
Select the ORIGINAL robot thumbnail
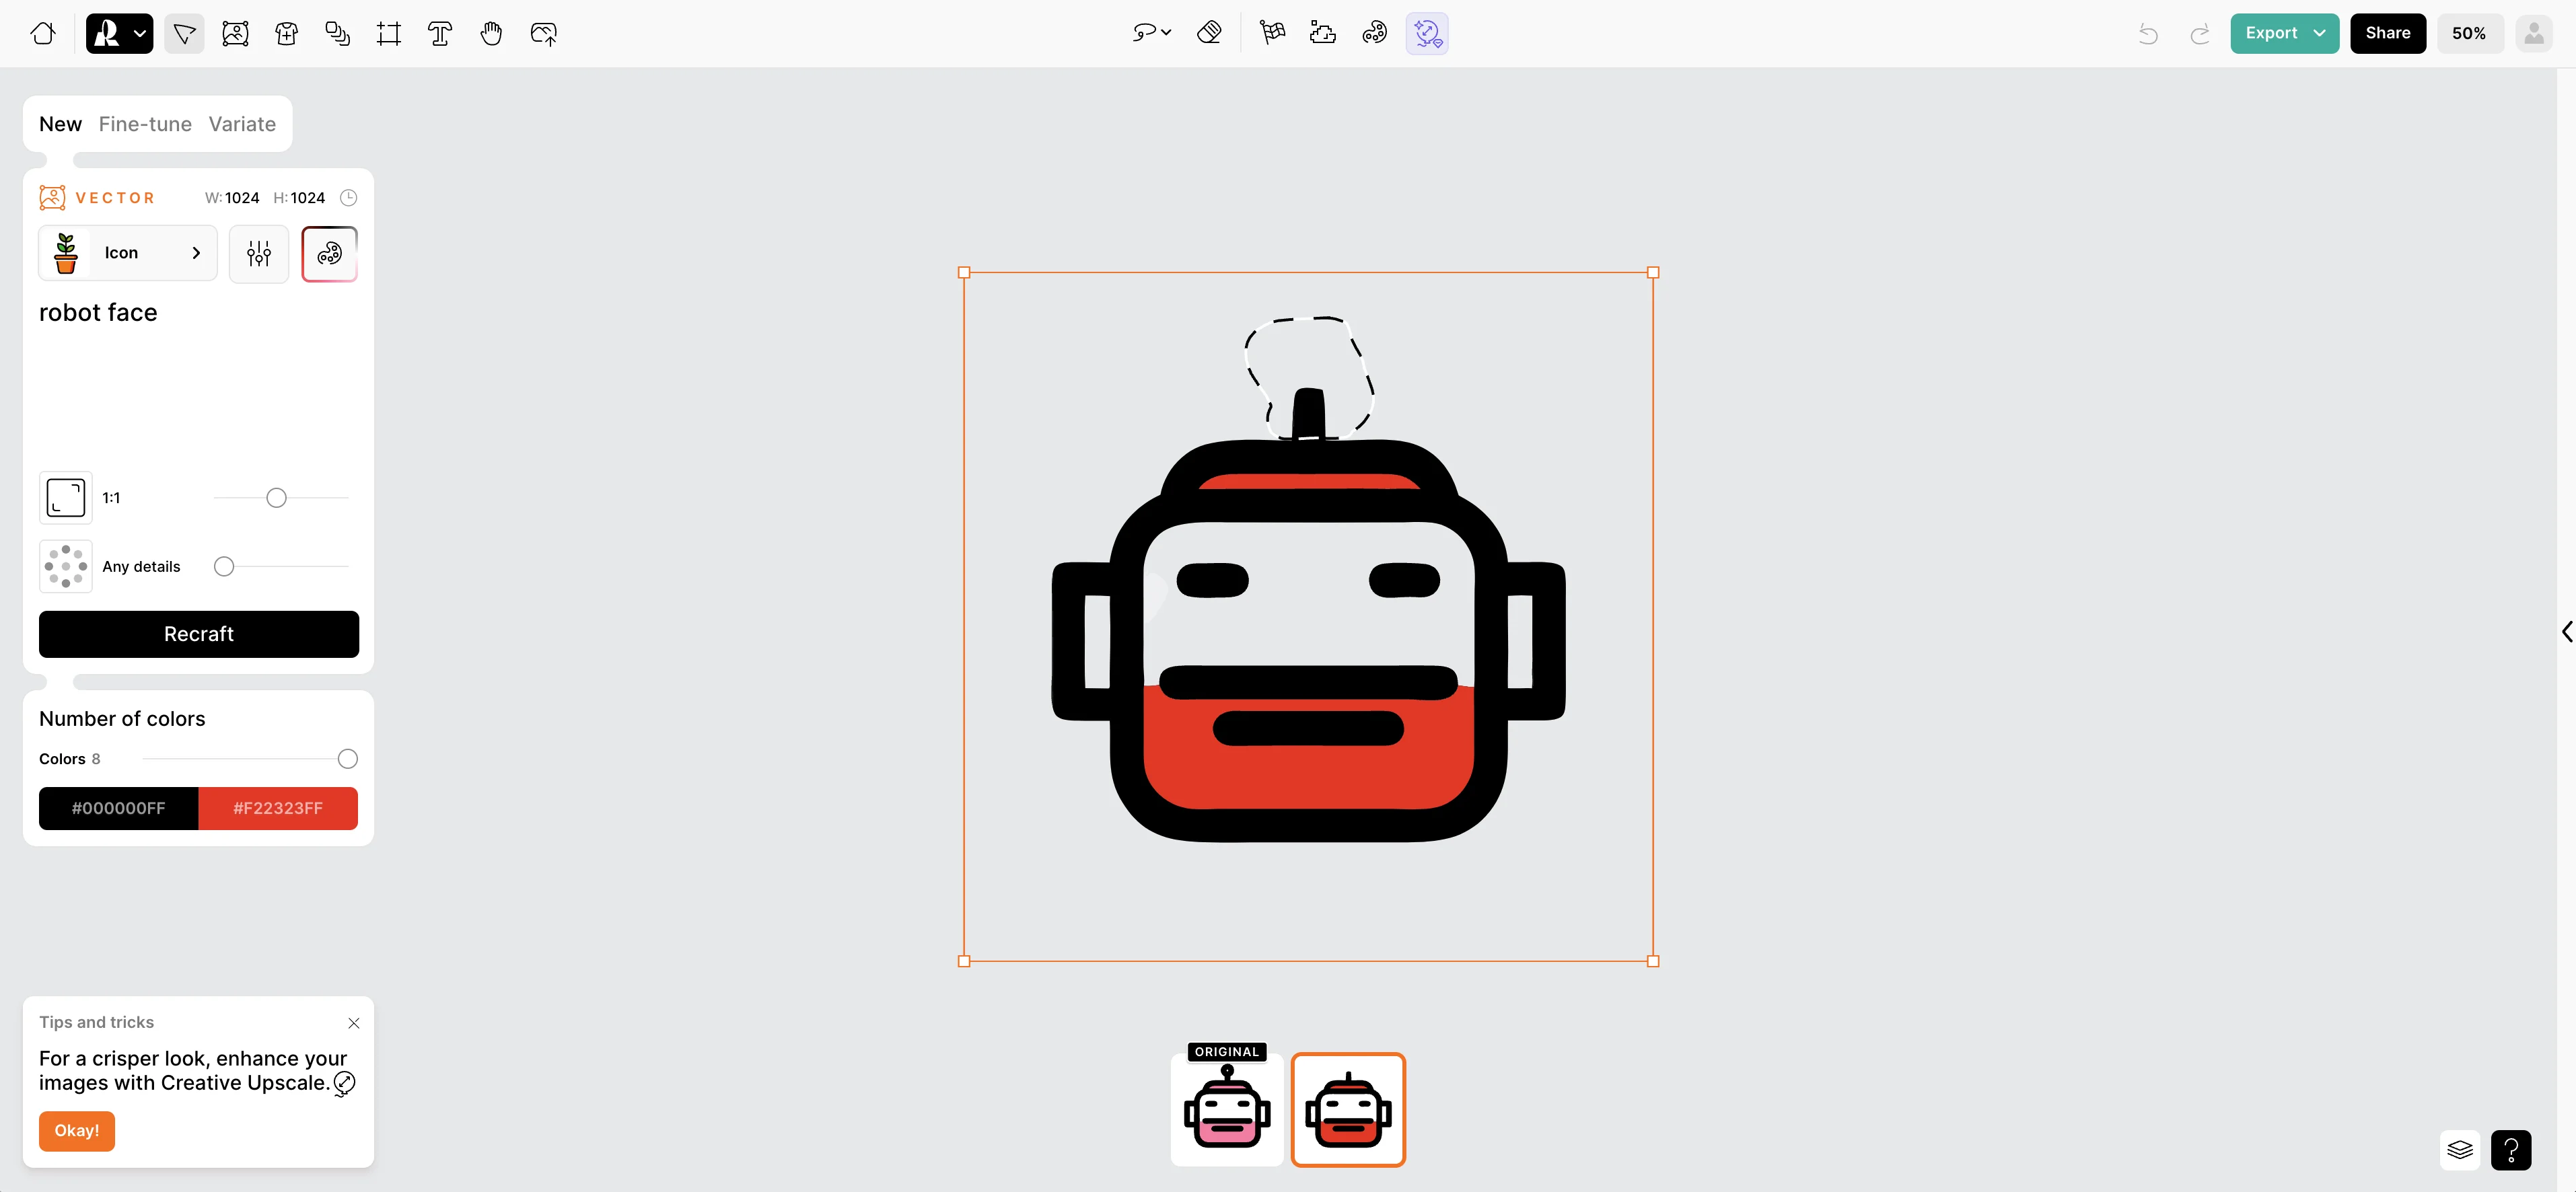click(1227, 1110)
